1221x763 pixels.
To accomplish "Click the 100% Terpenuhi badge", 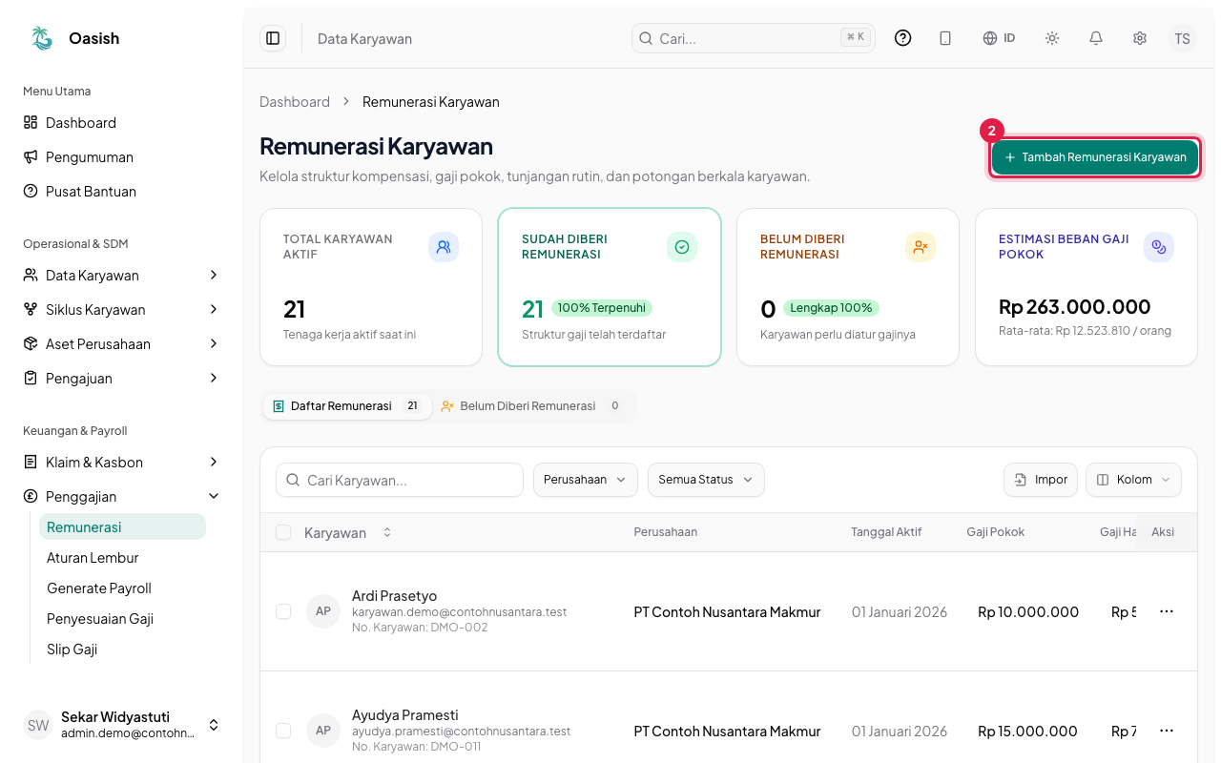I will 601,308.
